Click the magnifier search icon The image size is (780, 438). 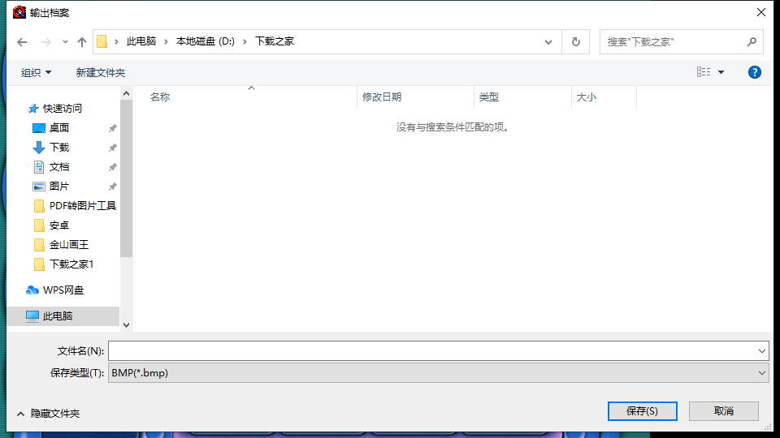coord(752,42)
